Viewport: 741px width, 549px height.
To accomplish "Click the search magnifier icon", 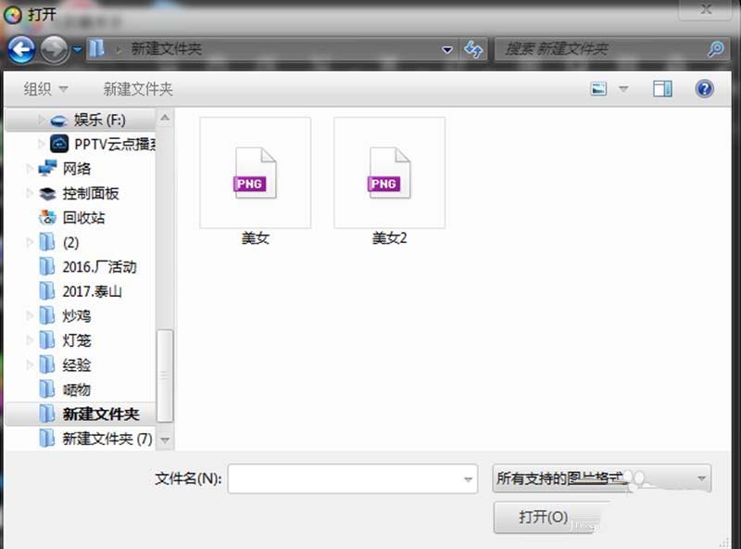I will pyautogui.click(x=713, y=48).
